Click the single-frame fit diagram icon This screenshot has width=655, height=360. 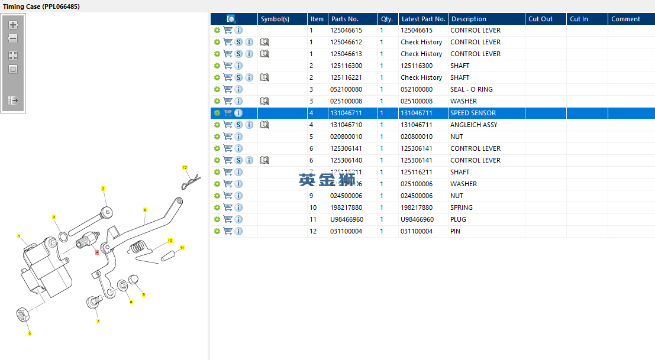(13, 69)
